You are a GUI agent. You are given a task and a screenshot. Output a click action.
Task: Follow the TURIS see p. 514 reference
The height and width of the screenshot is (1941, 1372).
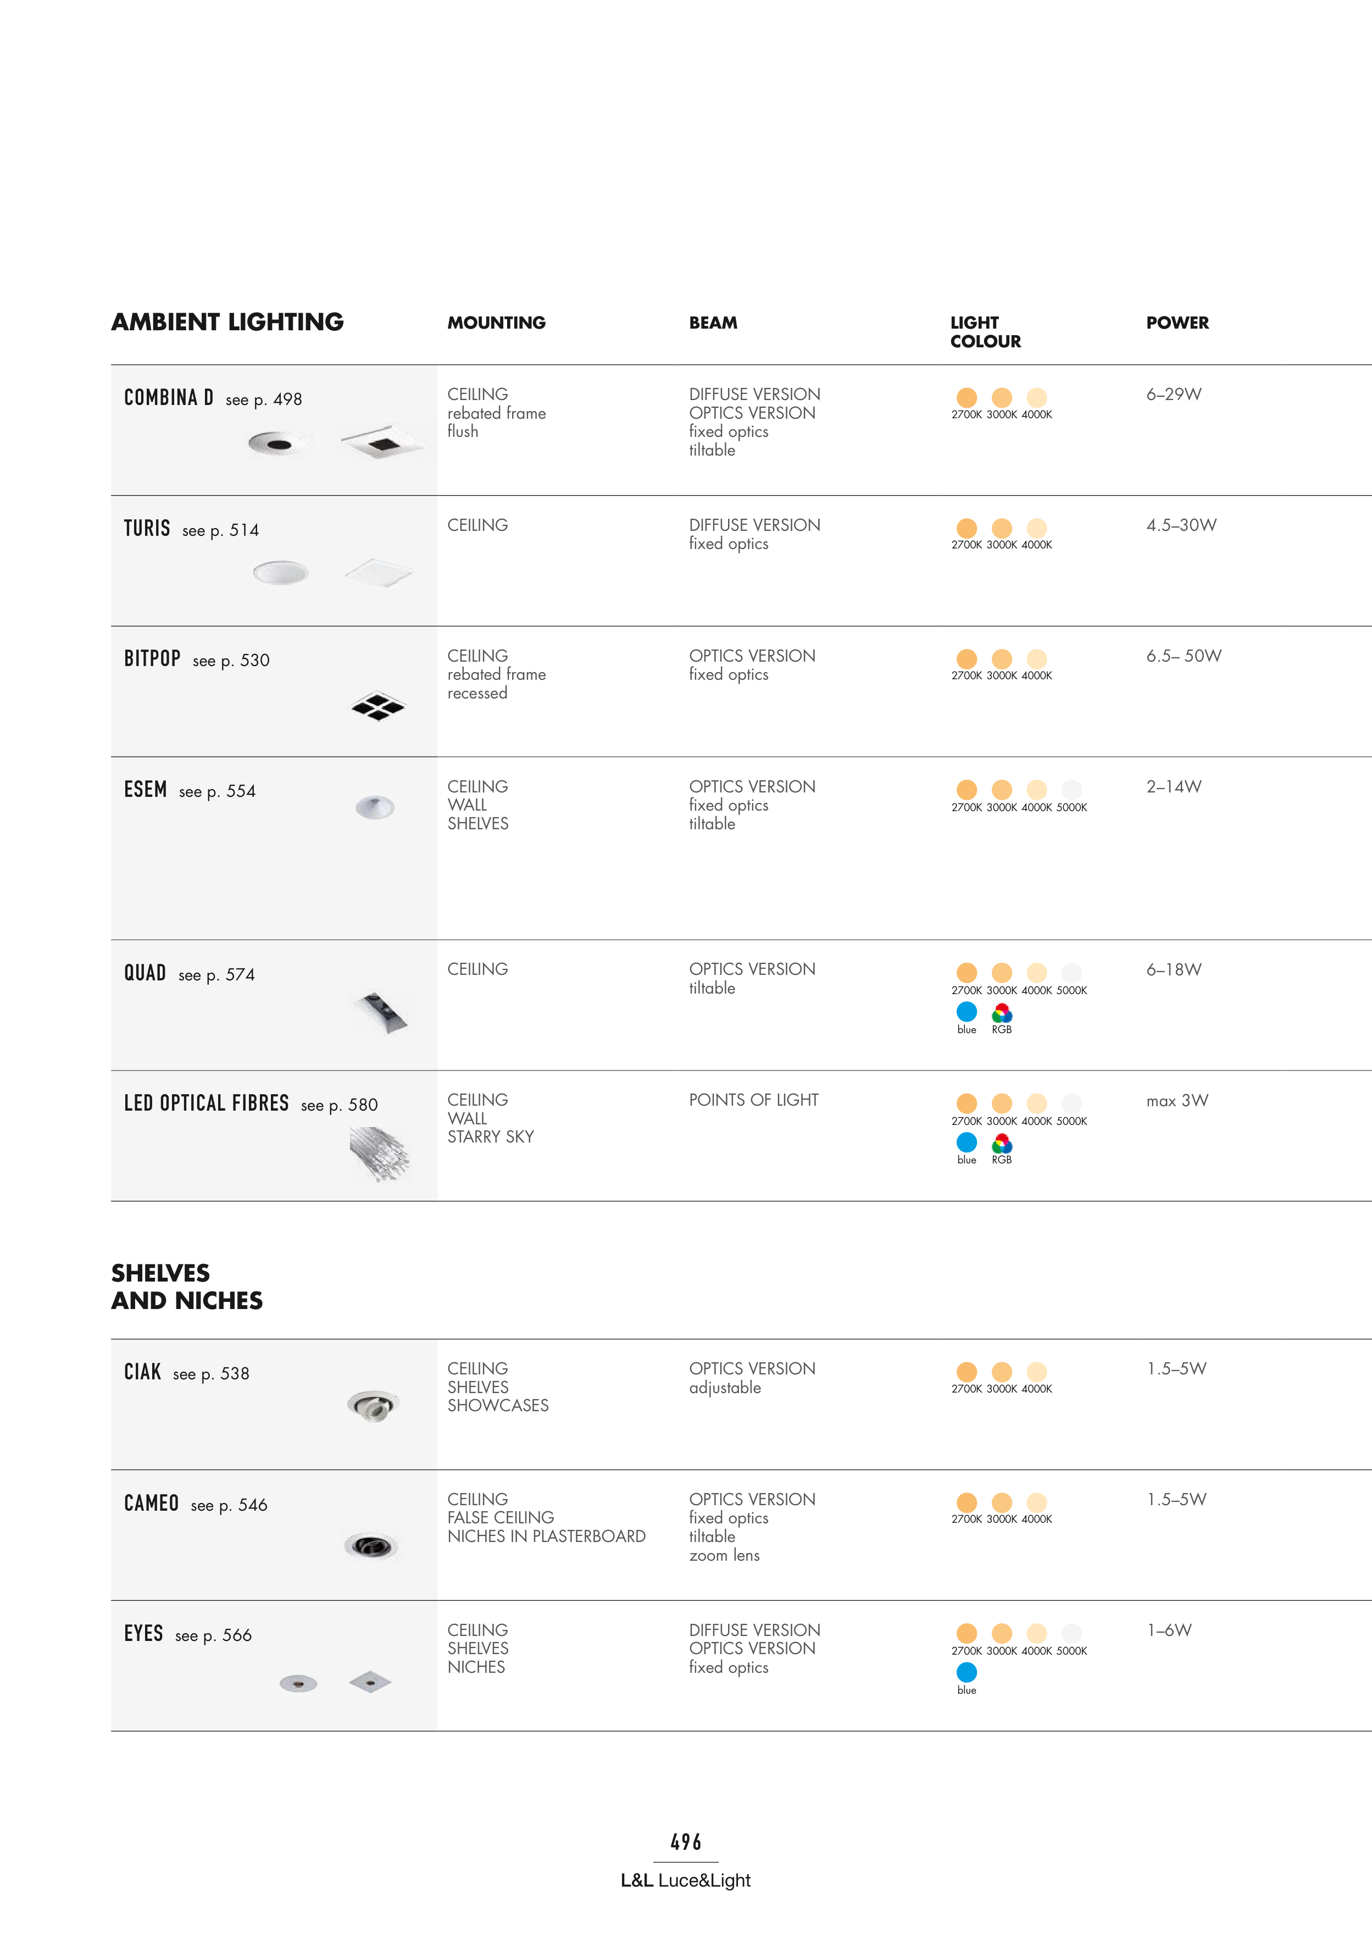[221, 531]
